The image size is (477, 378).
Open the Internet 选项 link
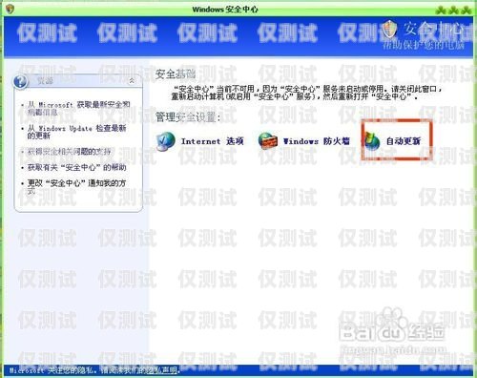212,141
